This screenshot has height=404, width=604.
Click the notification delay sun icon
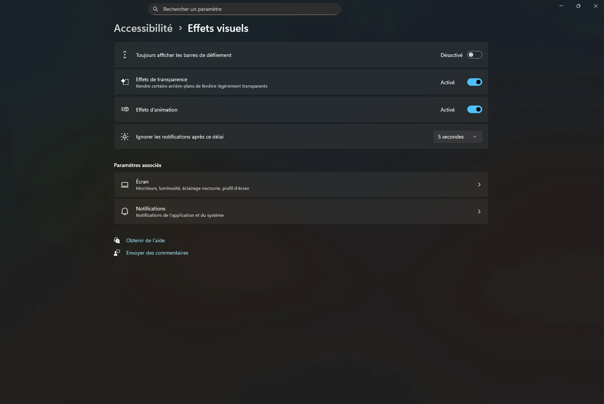(x=125, y=137)
